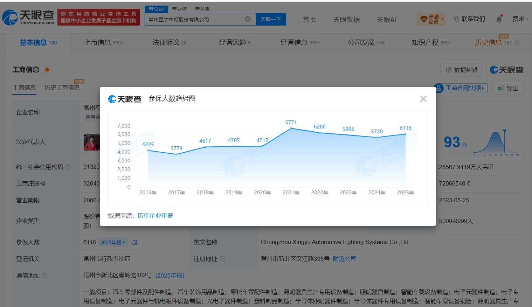The image size is (532, 307).
Task: Switch to 查关系 search tab
Action: [x=202, y=9]
